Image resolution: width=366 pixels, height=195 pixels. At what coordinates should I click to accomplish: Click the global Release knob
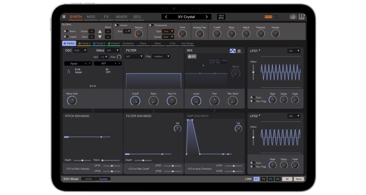(x=261, y=34)
